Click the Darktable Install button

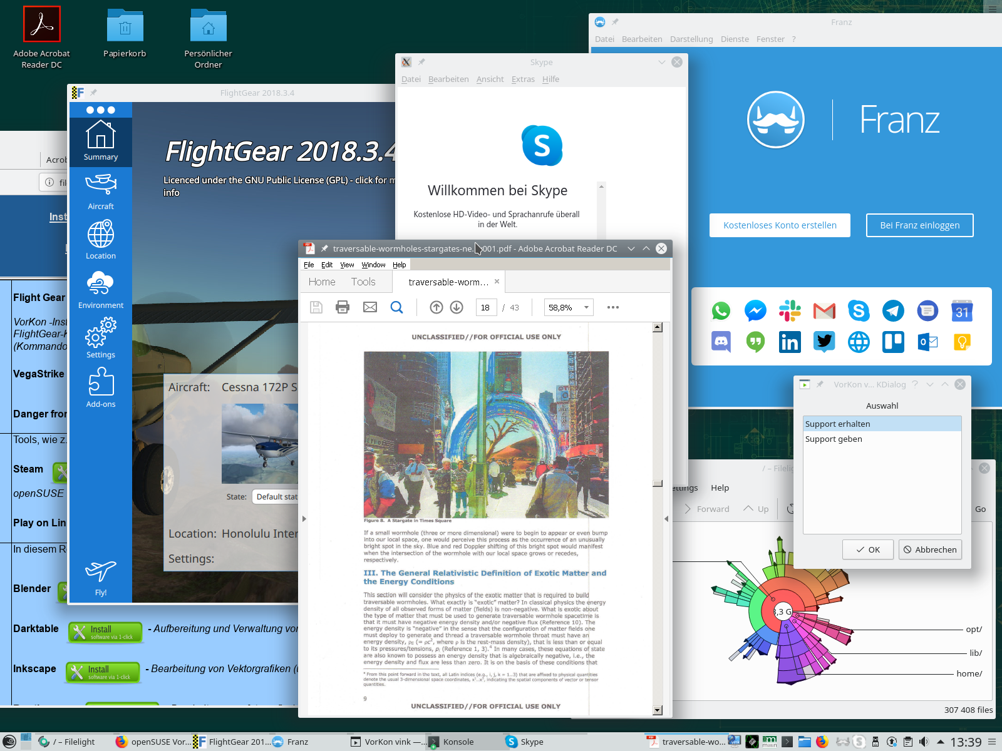105,632
